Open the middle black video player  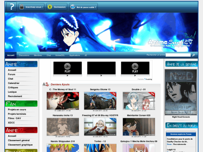tap(101, 68)
